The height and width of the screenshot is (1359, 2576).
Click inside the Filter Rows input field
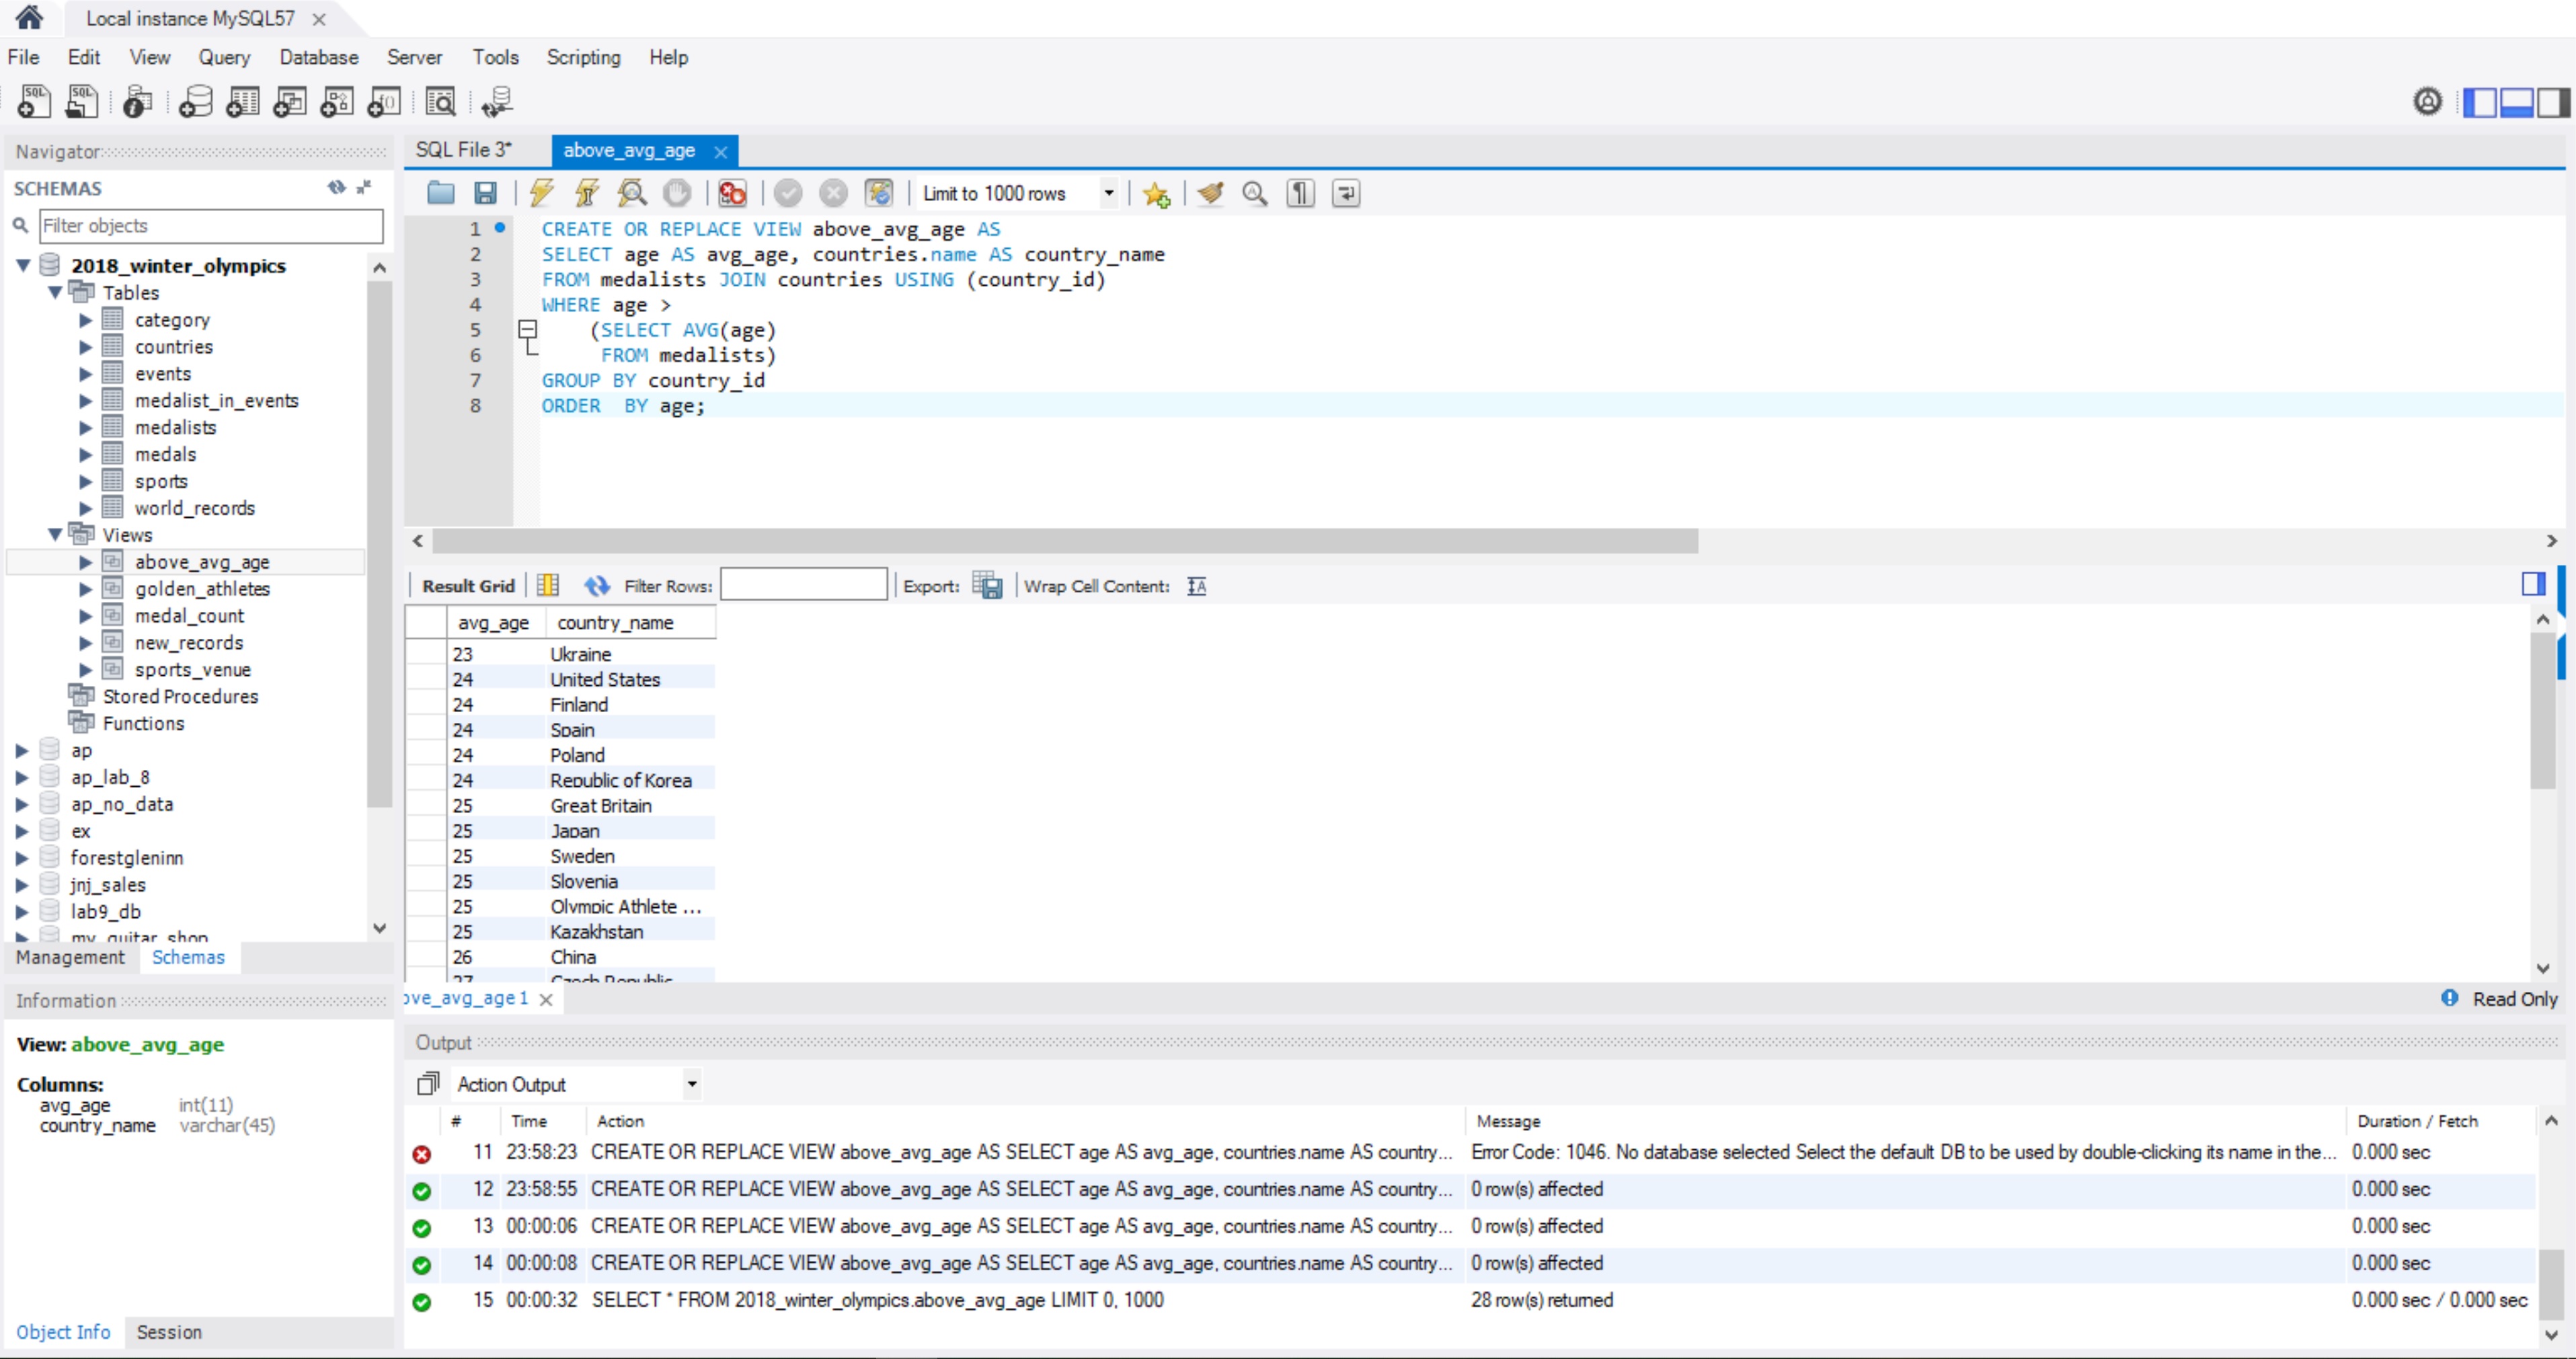coord(803,584)
